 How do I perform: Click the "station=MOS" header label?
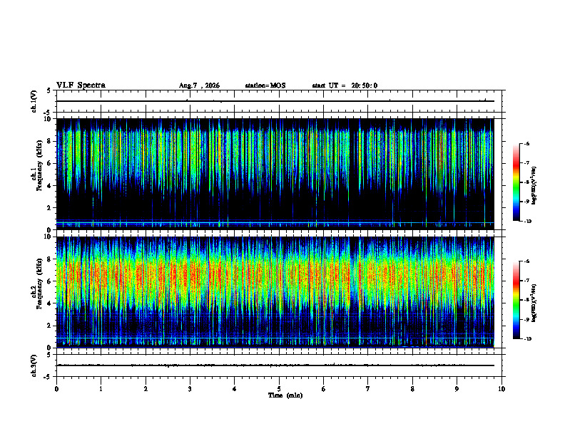[x=265, y=85]
